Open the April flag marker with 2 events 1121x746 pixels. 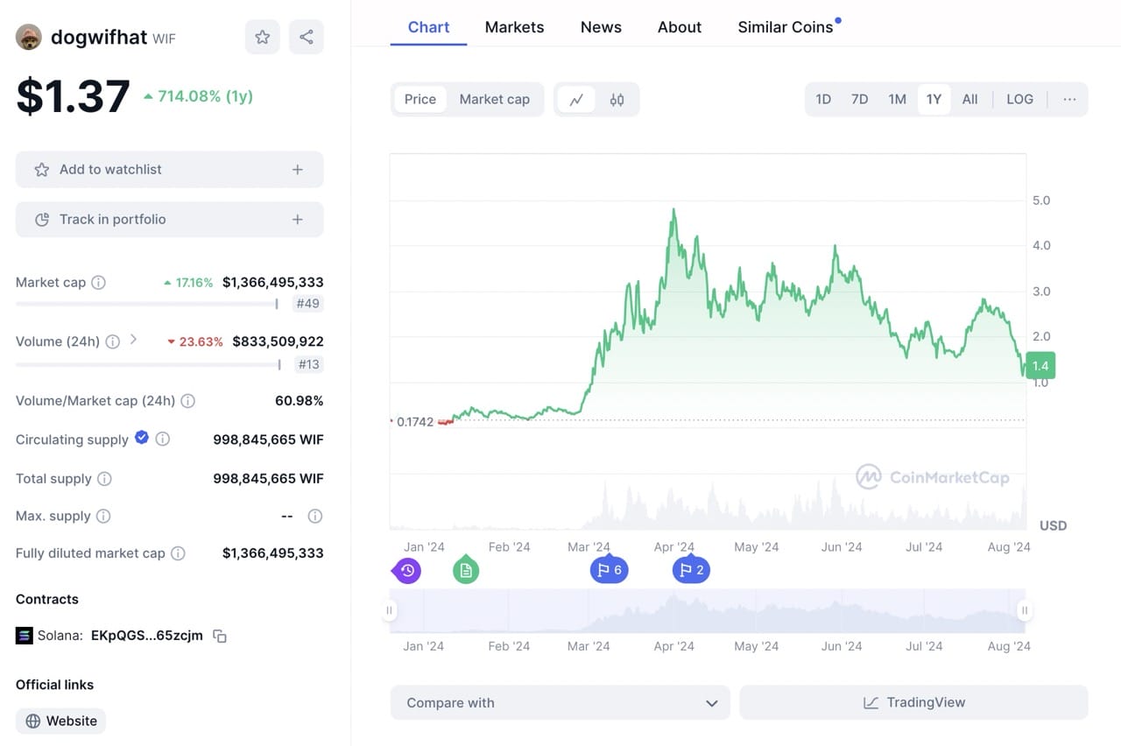point(691,570)
